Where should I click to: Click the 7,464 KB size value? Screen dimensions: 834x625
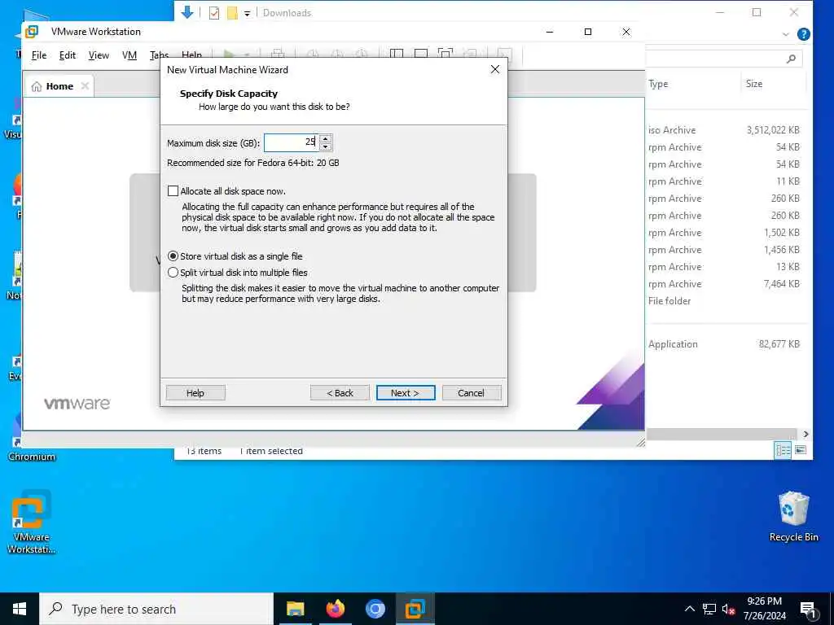coord(781,284)
